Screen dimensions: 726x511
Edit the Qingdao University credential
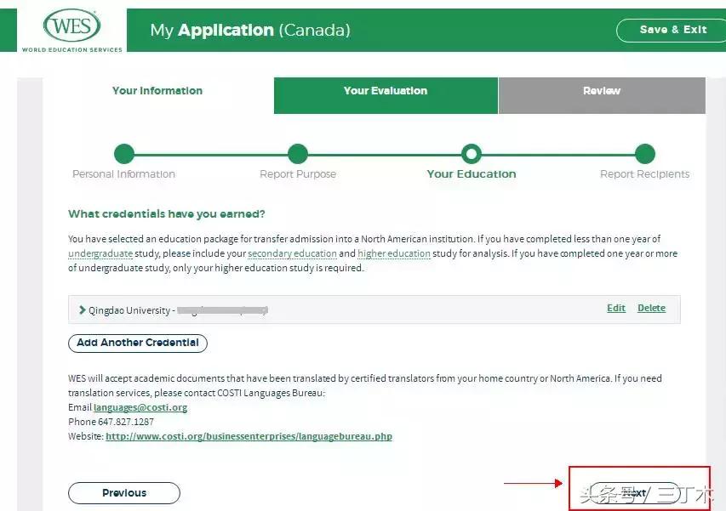pyautogui.click(x=616, y=309)
